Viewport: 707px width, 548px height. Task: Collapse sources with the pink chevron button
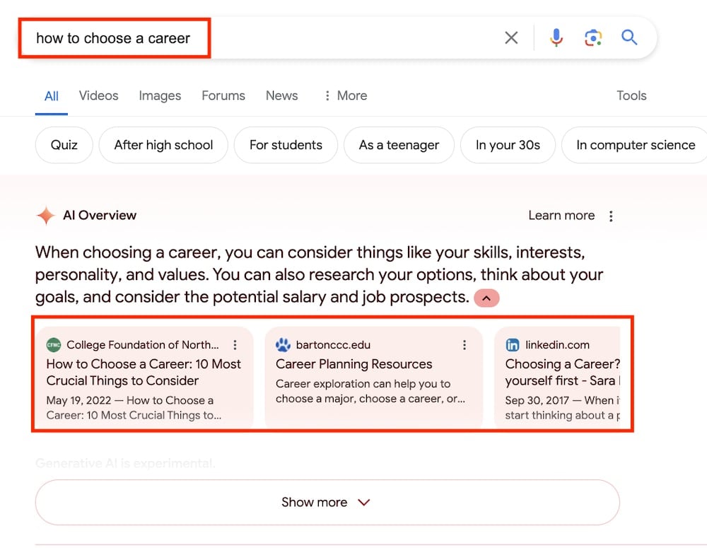[486, 298]
